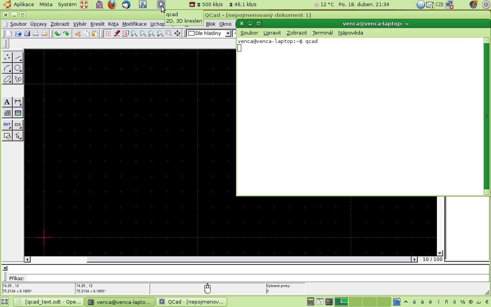Viewport: 491px width, 307px height.
Task: Open the Výběr menu
Action: pos(80,24)
